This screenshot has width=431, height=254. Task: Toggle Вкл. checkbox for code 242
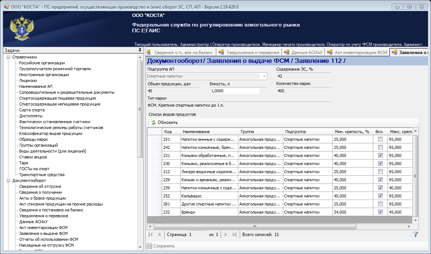pos(380,147)
